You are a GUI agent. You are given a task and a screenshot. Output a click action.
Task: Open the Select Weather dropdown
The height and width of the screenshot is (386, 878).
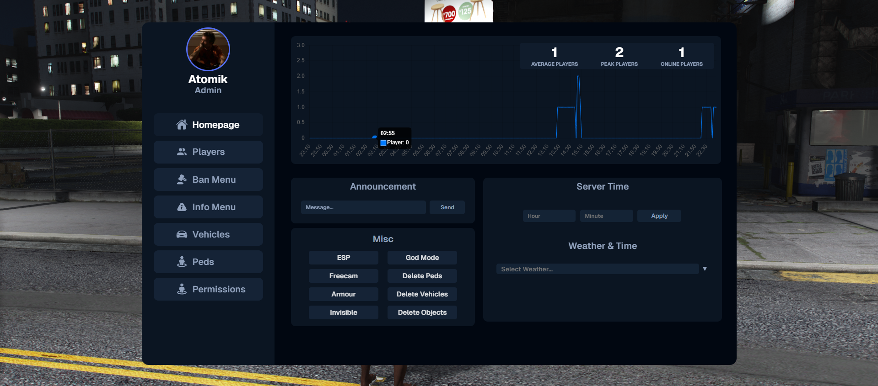tap(598, 269)
